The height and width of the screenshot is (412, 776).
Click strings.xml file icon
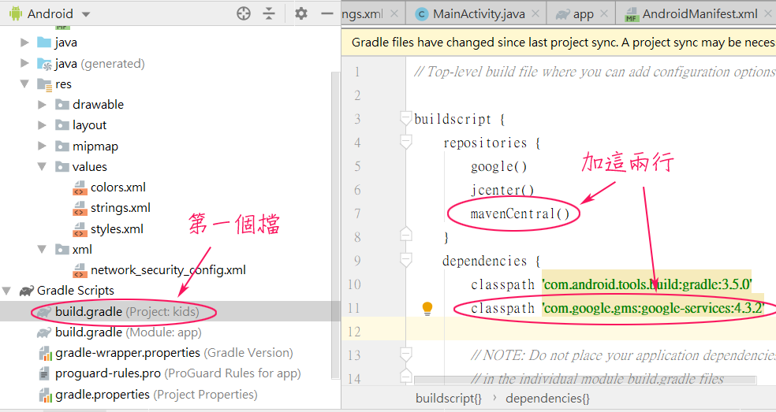tap(80, 208)
